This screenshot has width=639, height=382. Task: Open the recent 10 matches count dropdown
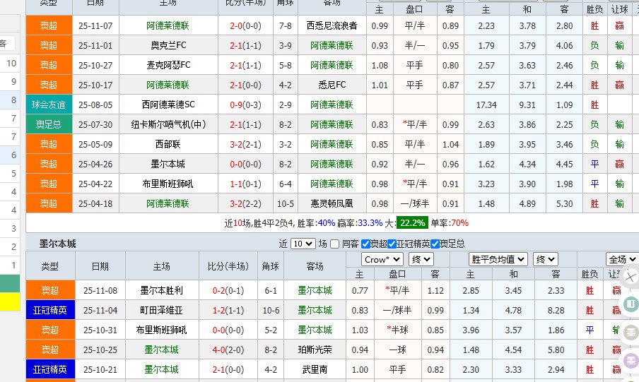pos(303,244)
